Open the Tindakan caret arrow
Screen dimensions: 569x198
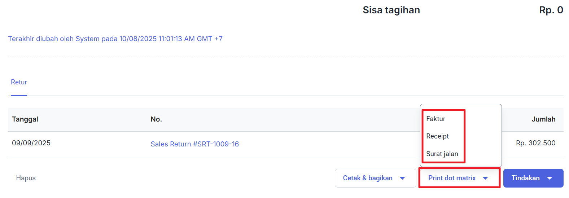pos(550,178)
